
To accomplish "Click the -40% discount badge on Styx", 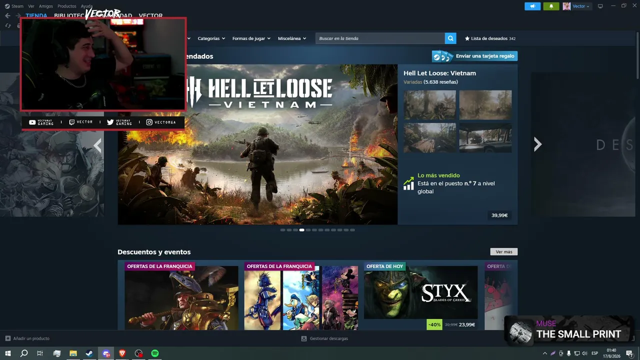I will tap(434, 324).
